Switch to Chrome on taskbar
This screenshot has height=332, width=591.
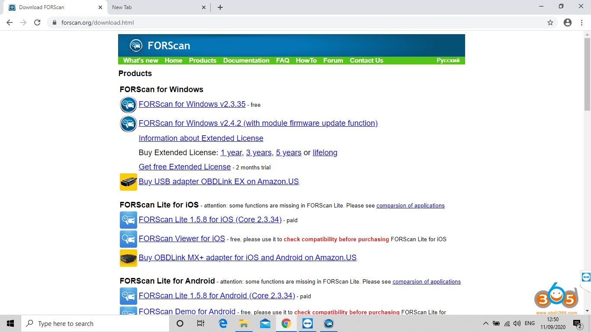pyautogui.click(x=286, y=323)
